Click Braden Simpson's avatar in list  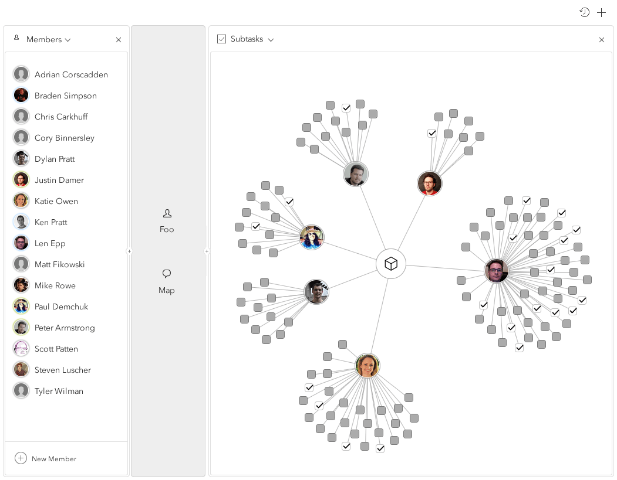point(21,96)
